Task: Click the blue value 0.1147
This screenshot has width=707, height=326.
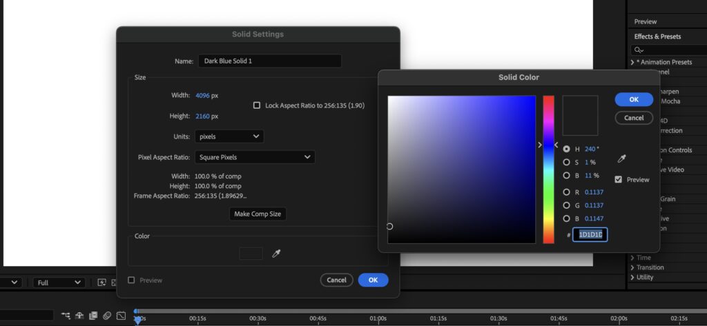Action: (594, 219)
